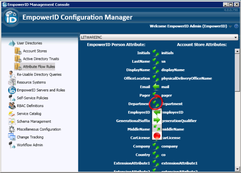This screenshot has height=173, width=241.
Task: Click the vertical scrollbar thumb
Action: pos(237,73)
